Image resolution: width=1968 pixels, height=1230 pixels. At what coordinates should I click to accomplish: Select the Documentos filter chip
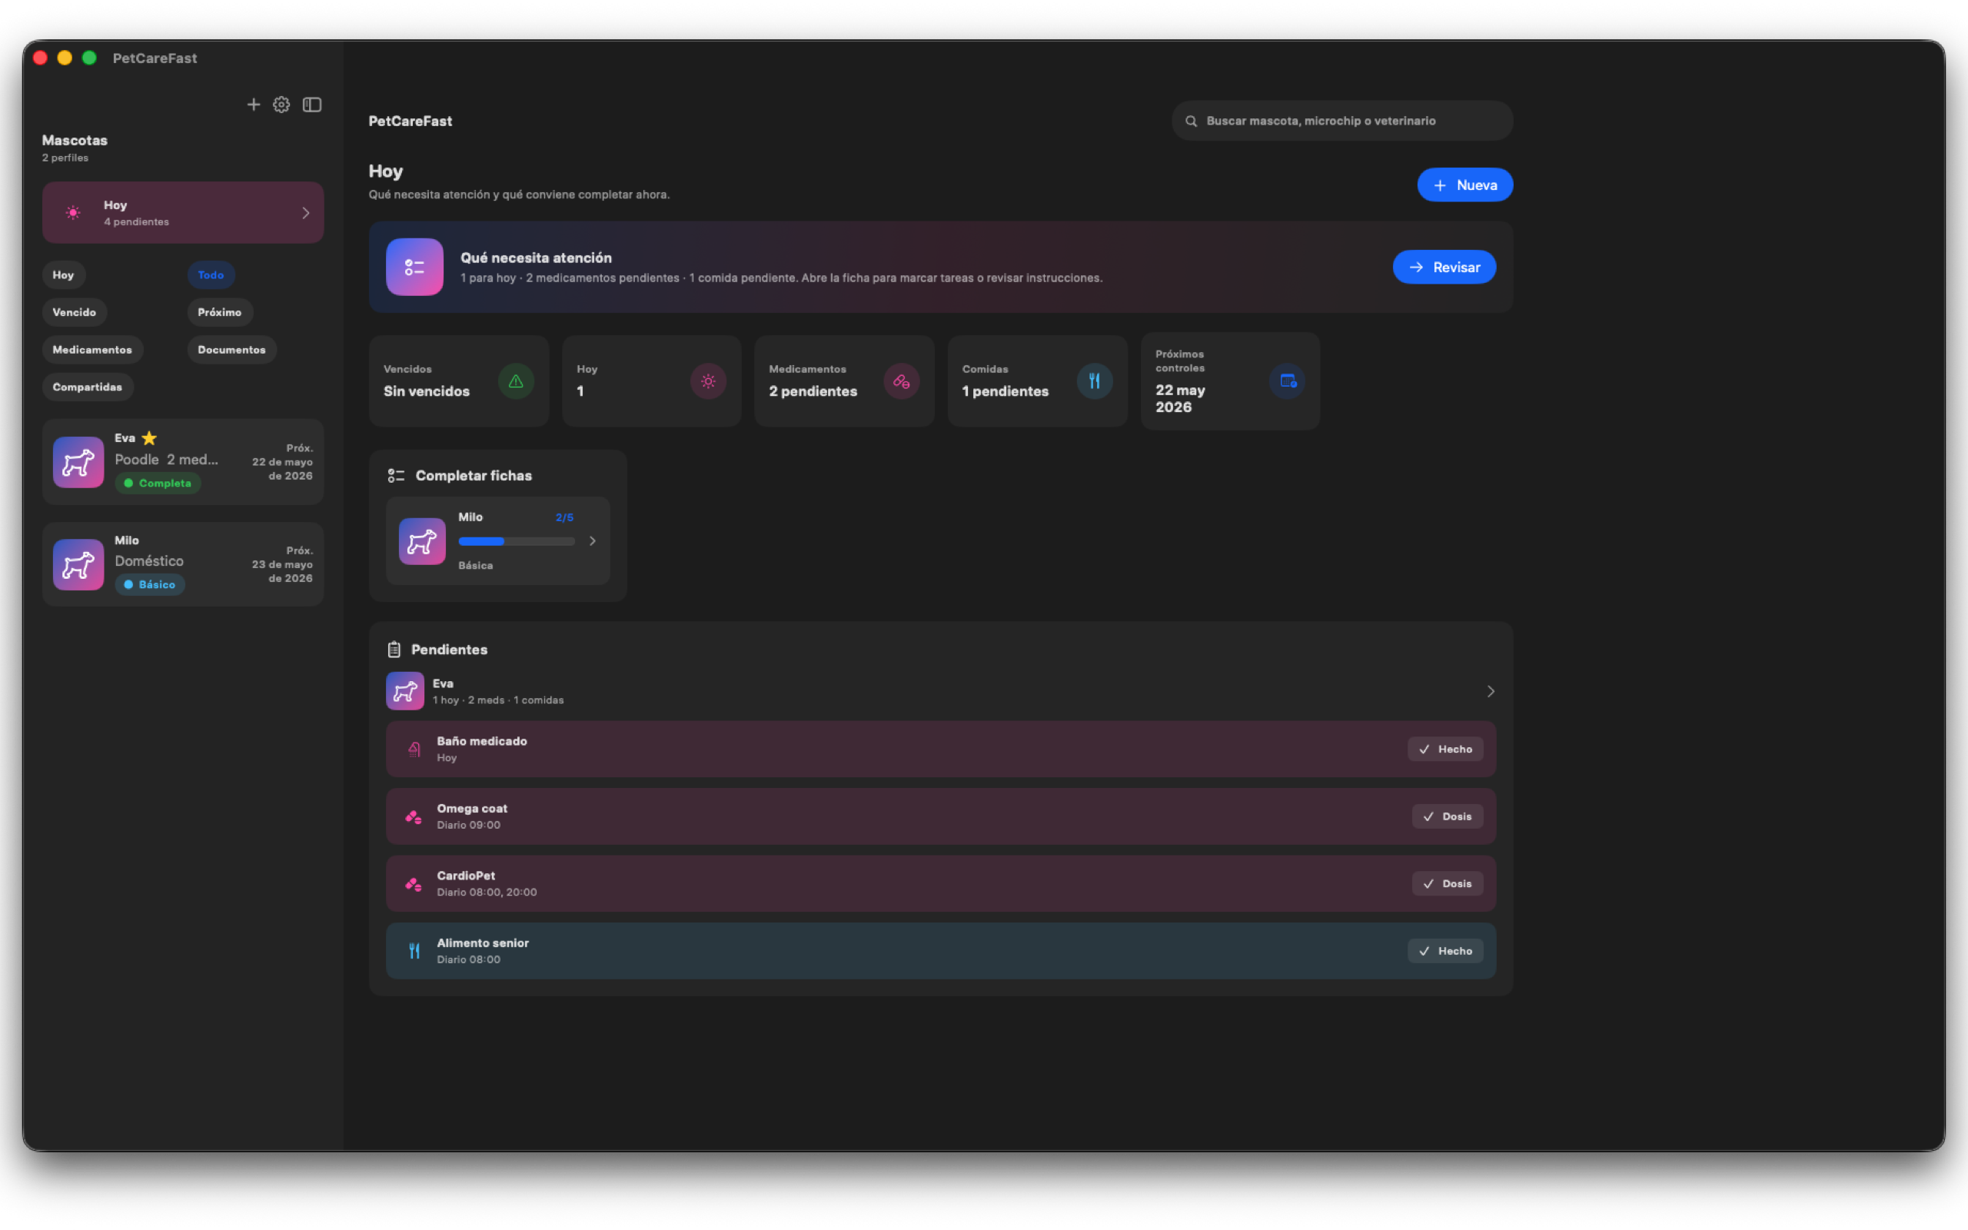(x=231, y=350)
